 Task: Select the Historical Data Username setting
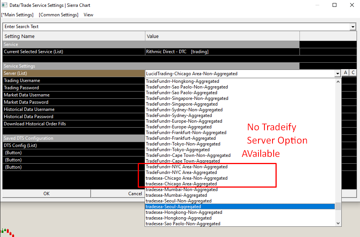tap(74, 109)
